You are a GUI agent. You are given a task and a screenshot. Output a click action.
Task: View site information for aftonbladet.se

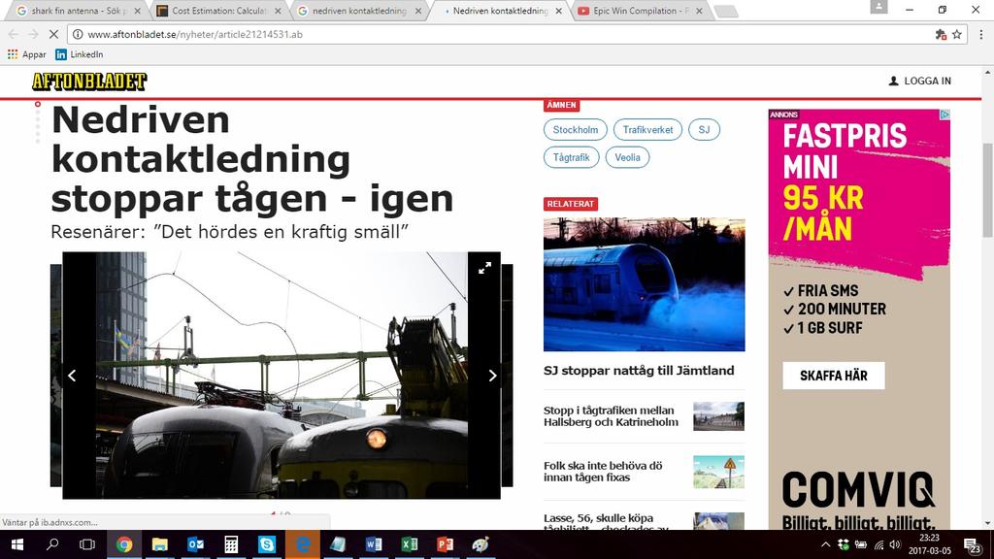tap(78, 34)
